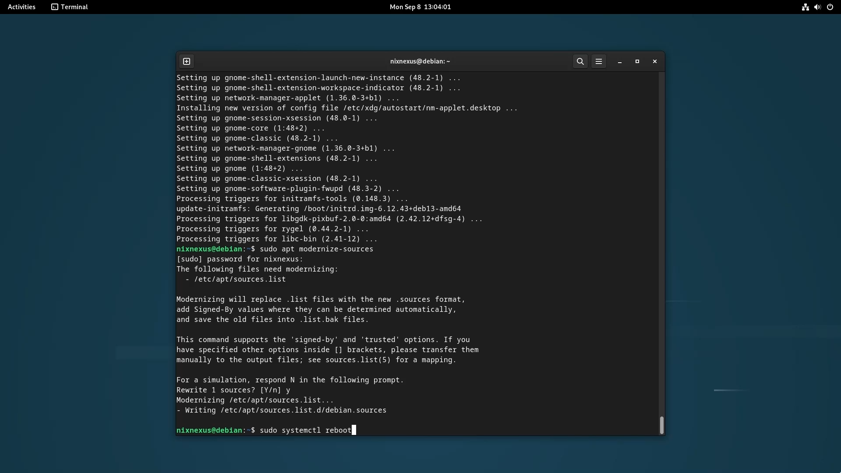841x473 pixels.
Task: Open the Activities overview
Action: pos(21,7)
